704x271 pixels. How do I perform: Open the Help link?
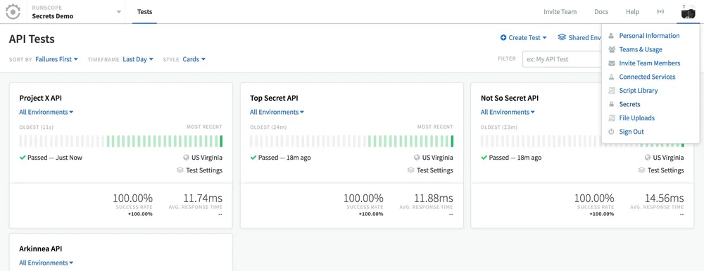point(632,12)
